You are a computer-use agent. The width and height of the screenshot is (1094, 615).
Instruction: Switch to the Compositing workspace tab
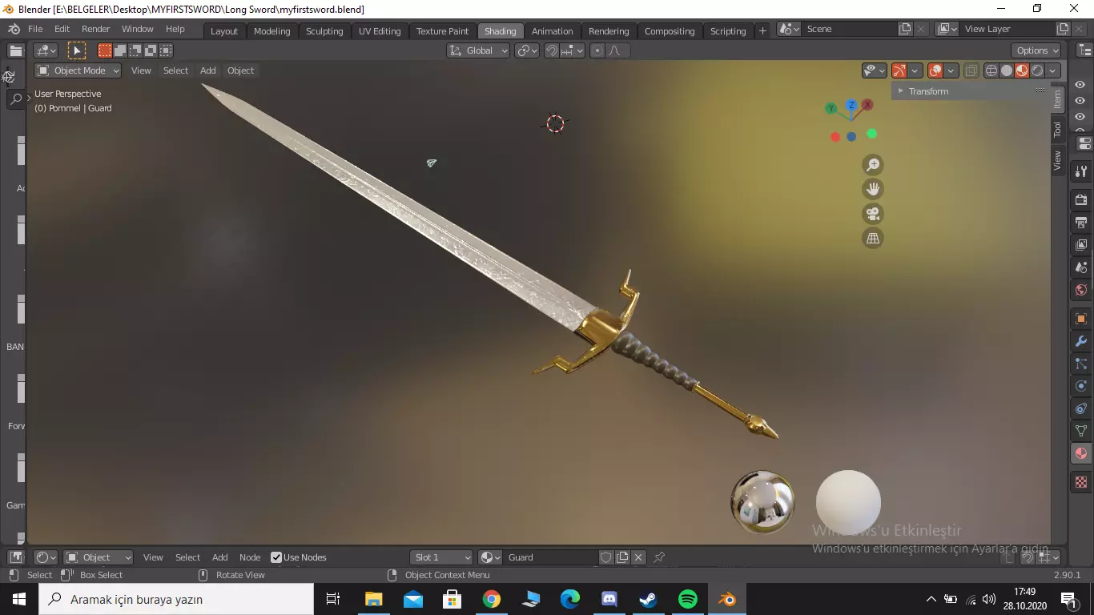670,31
